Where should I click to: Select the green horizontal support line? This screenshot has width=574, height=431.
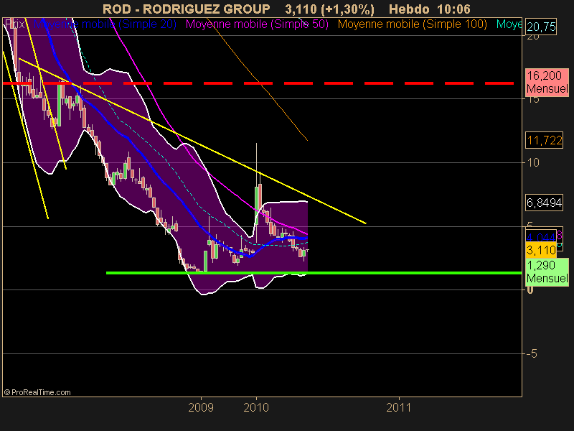pos(314,273)
